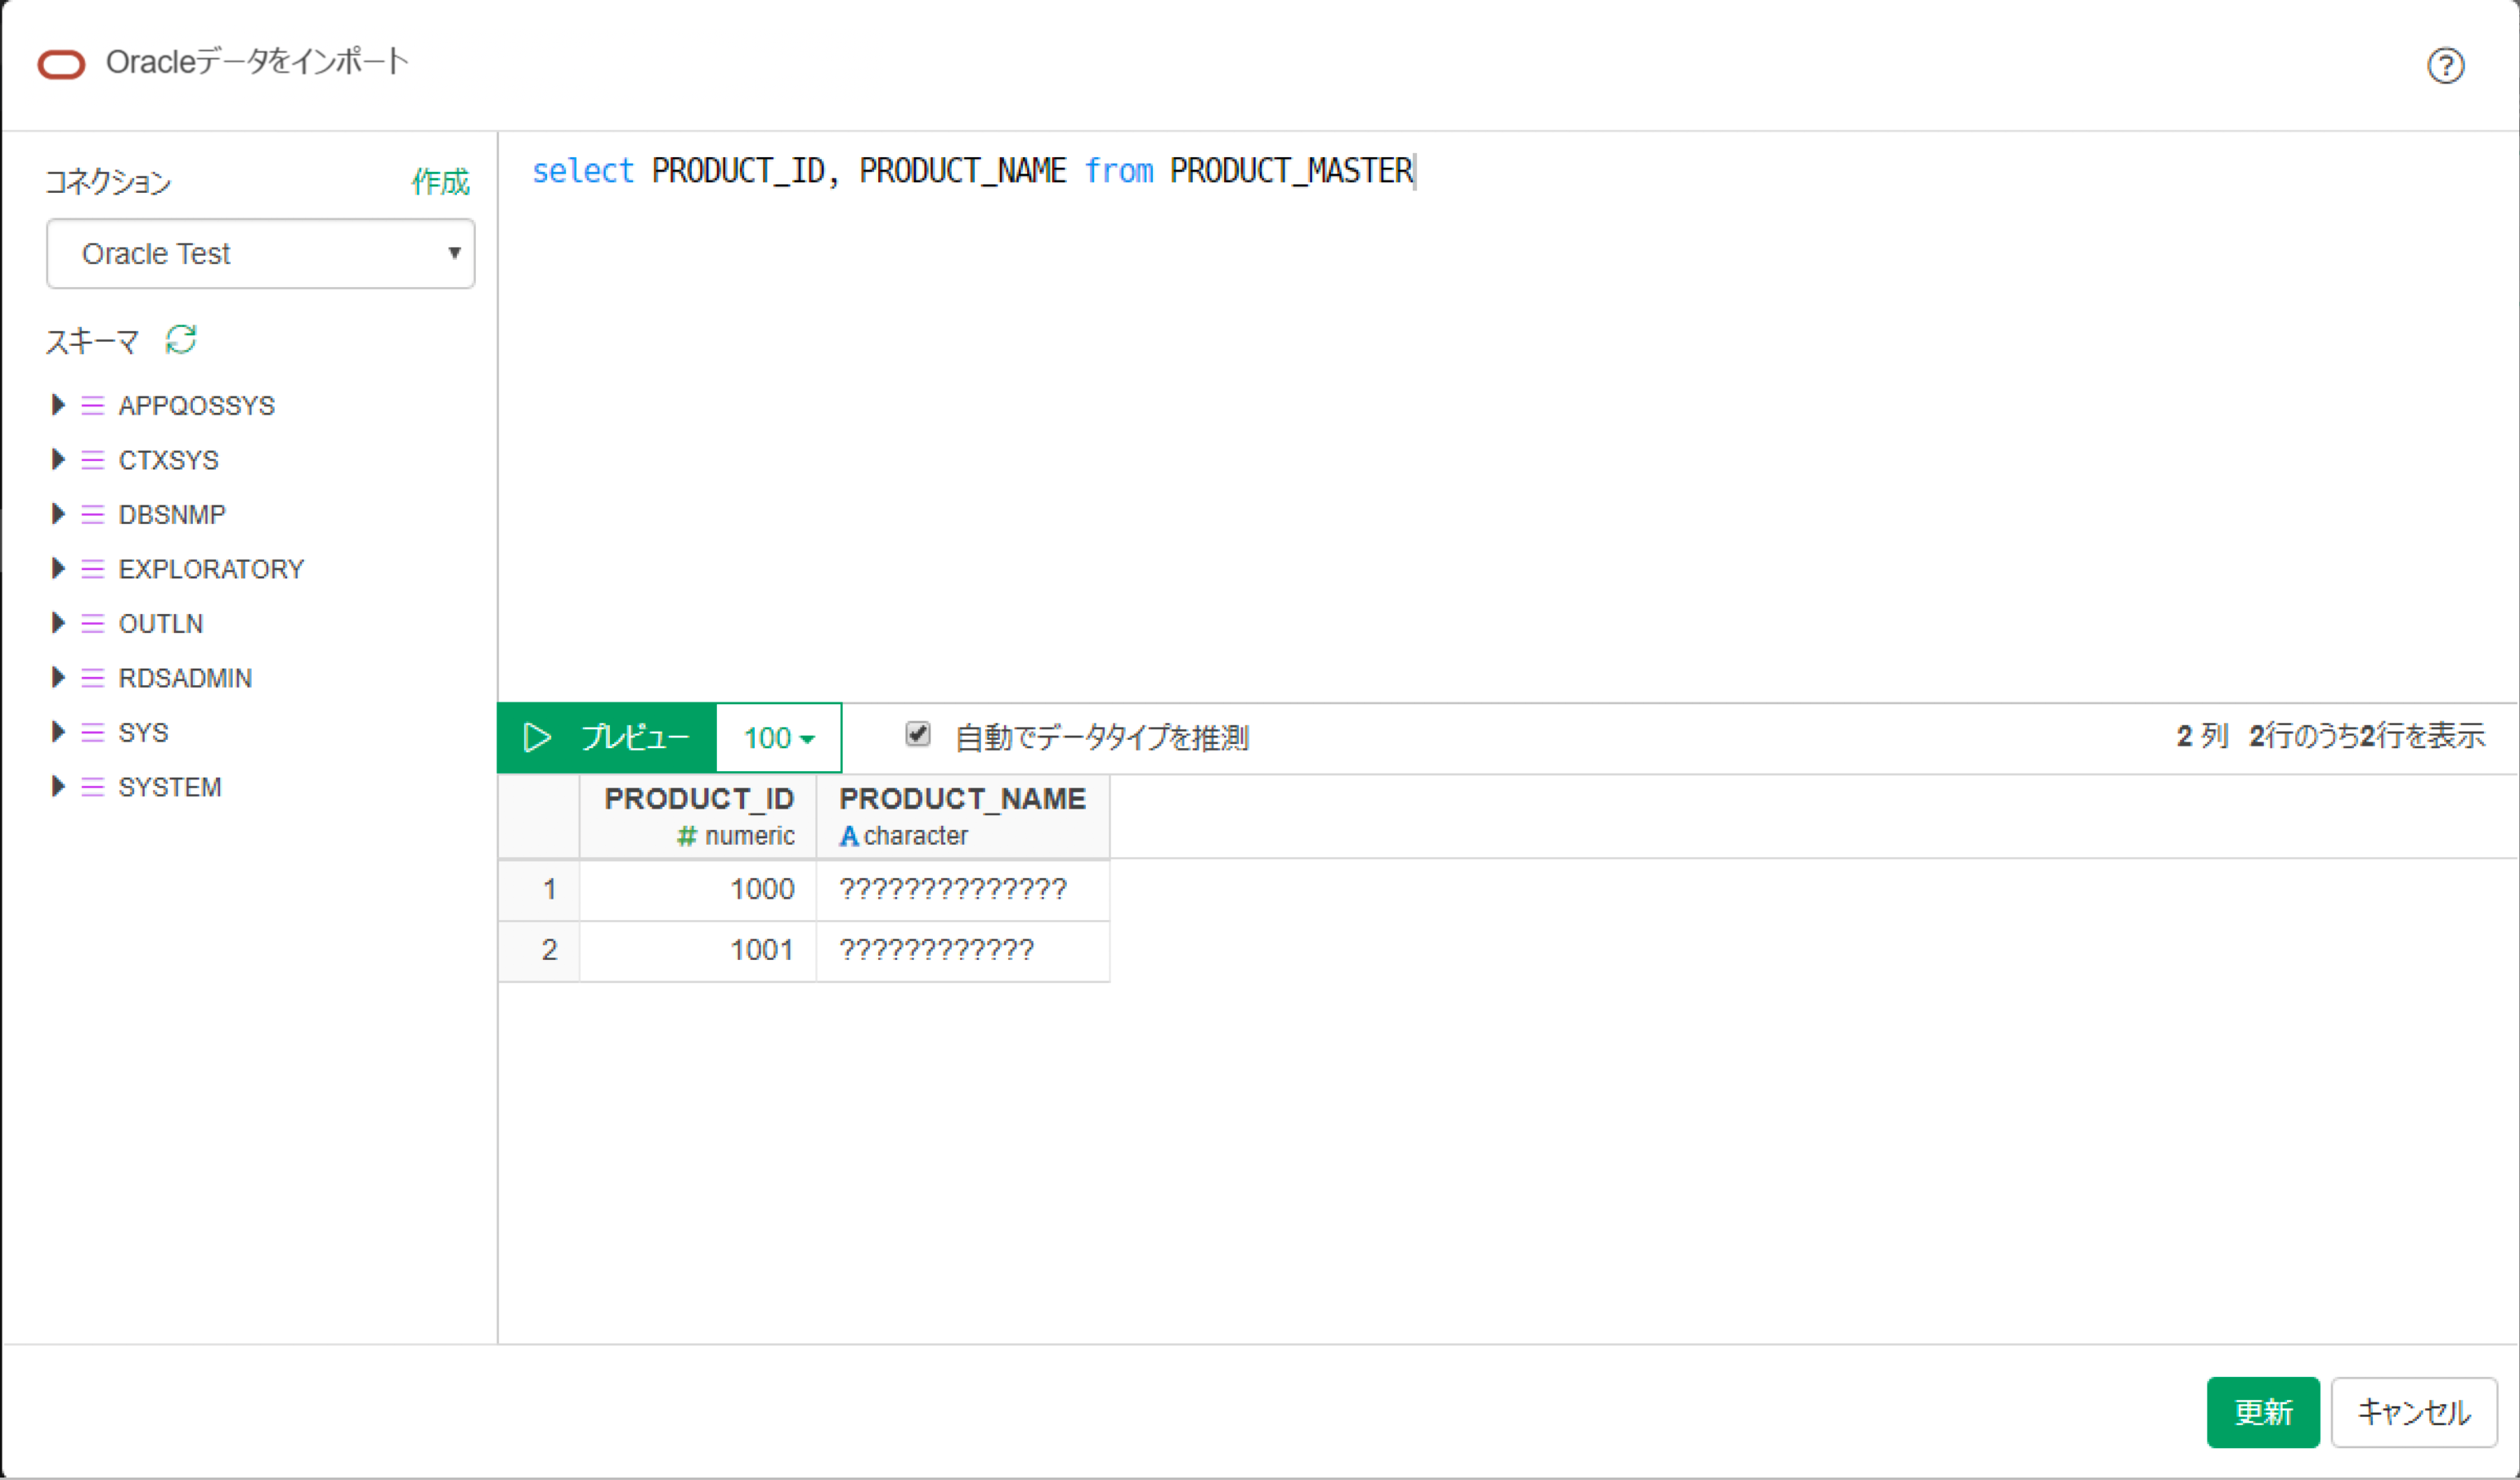Click the numeric type hash icon under PRODUCT_ID
This screenshot has width=2520, height=1480.
pyautogui.click(x=687, y=836)
